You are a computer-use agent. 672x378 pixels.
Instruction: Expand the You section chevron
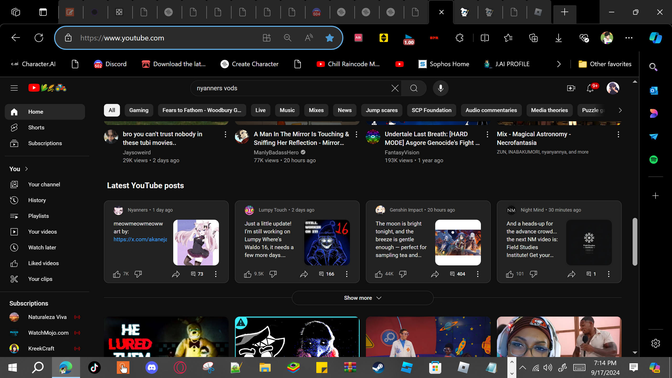(27, 169)
